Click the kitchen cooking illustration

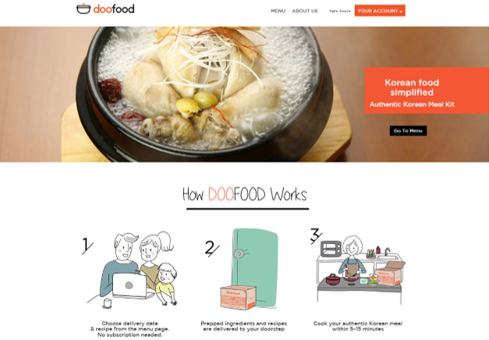[x=361, y=270]
